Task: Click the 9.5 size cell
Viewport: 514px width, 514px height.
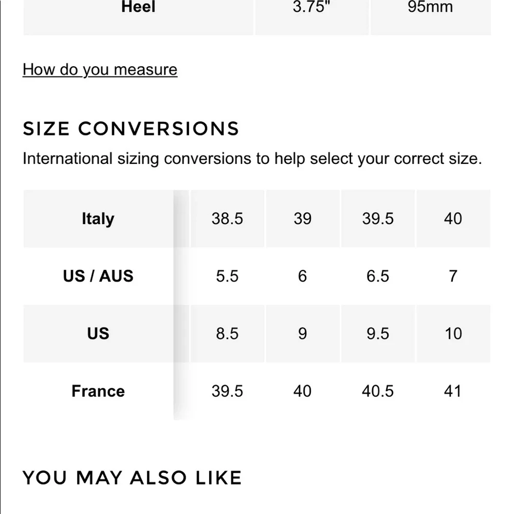Action: click(x=378, y=334)
